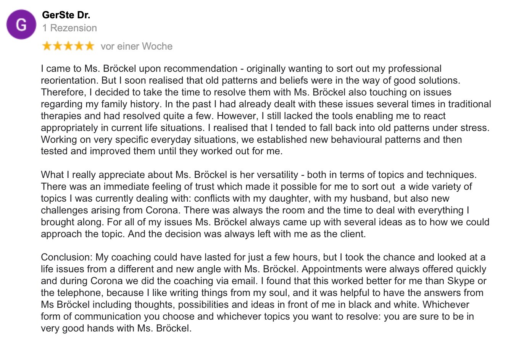Click the phrase conflicts with my daughter
The image size is (524, 346).
point(240,199)
